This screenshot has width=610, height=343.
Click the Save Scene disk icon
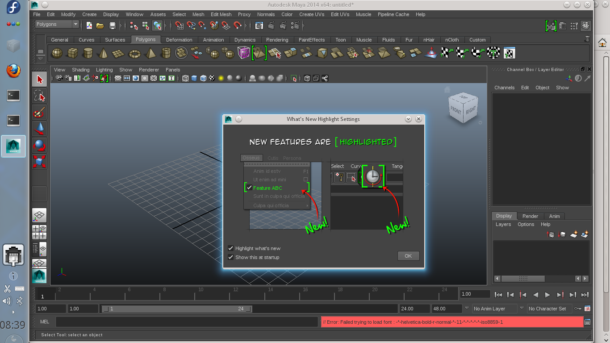click(113, 25)
